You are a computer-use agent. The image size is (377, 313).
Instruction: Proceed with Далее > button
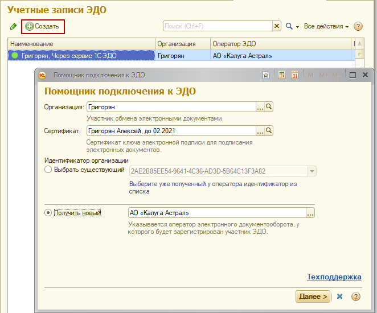click(313, 296)
